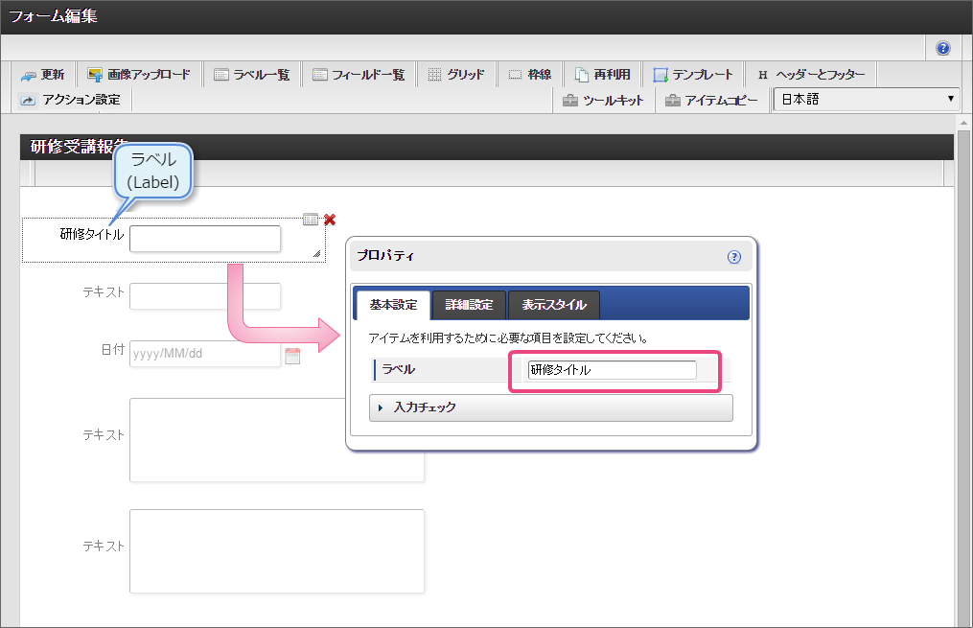Click the 更新 (update) toolbar button
The width and height of the screenshot is (973, 628).
pyautogui.click(x=43, y=75)
